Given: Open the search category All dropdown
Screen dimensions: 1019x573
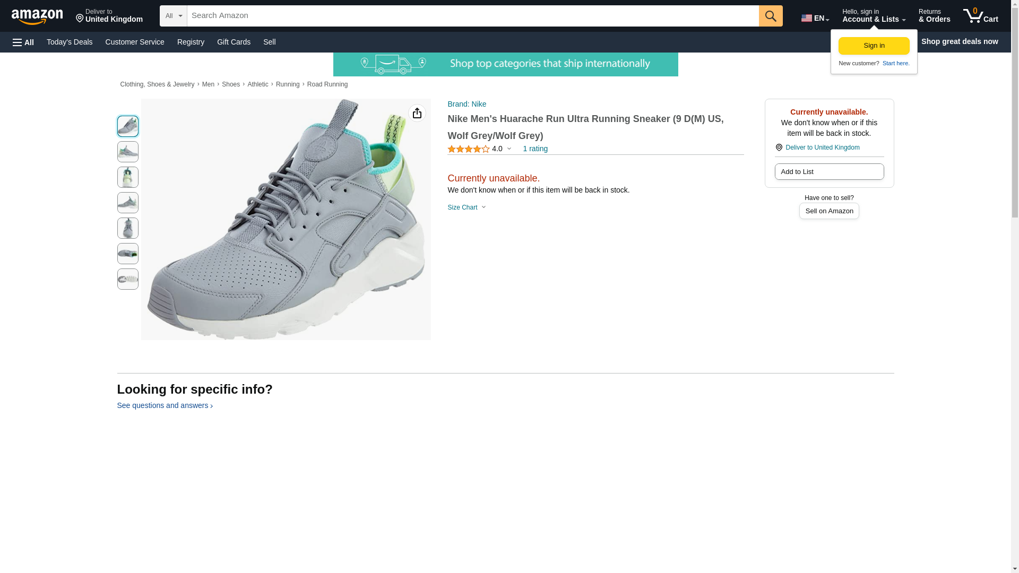Looking at the screenshot, I should click(173, 16).
